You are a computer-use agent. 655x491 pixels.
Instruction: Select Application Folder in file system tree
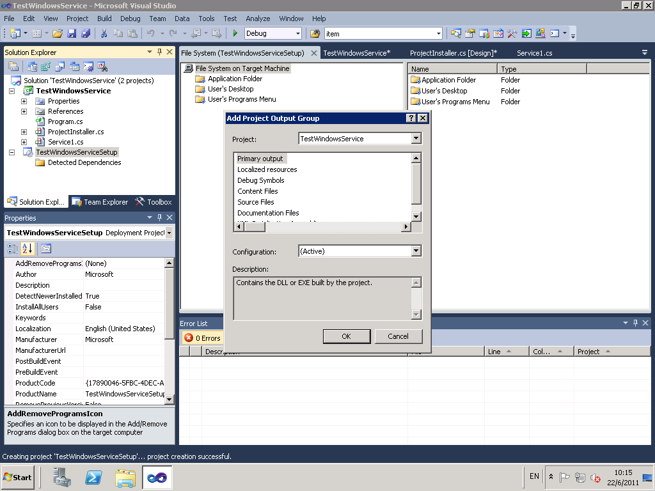(x=235, y=79)
